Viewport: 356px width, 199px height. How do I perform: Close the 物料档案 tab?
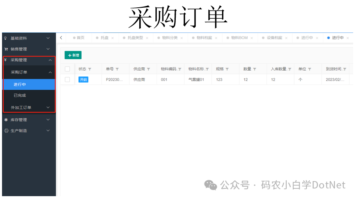click(216, 38)
